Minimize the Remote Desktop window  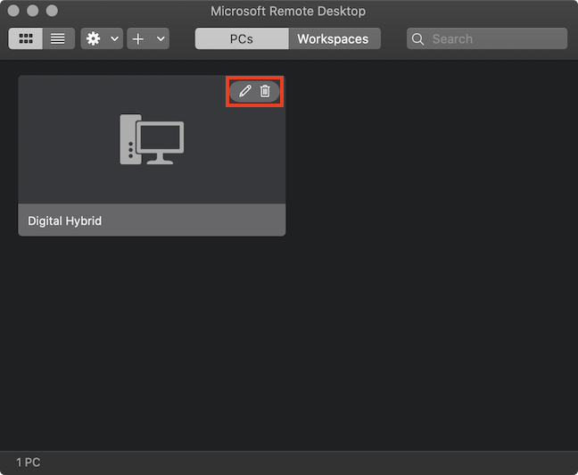pos(33,11)
